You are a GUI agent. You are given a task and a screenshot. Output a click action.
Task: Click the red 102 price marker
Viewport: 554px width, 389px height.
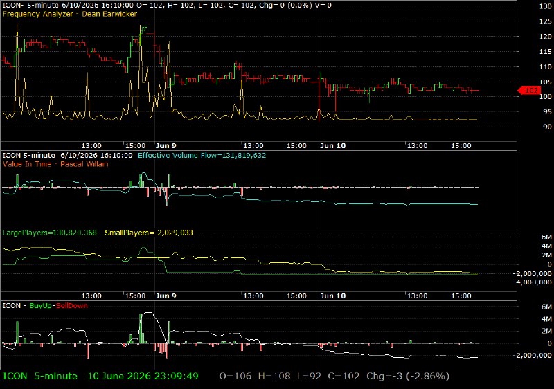pos(529,91)
